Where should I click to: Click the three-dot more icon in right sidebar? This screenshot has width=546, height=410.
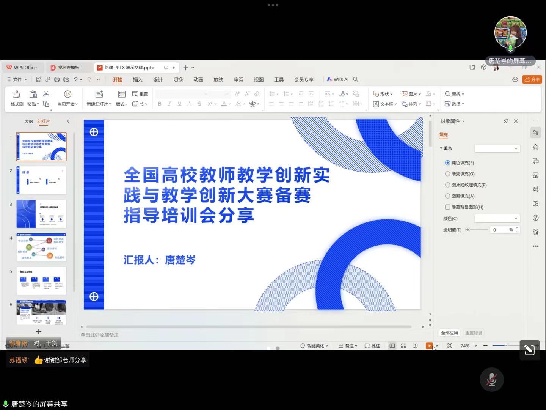click(535, 246)
